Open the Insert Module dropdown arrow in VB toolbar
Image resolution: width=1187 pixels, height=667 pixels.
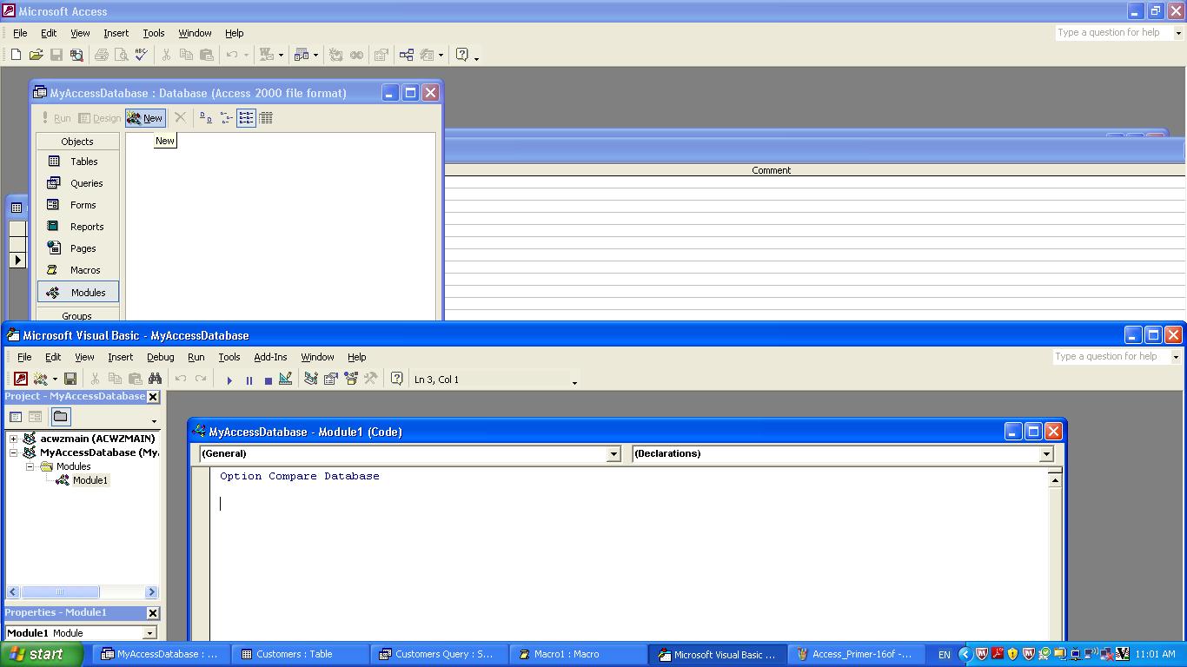pyautogui.click(x=55, y=380)
